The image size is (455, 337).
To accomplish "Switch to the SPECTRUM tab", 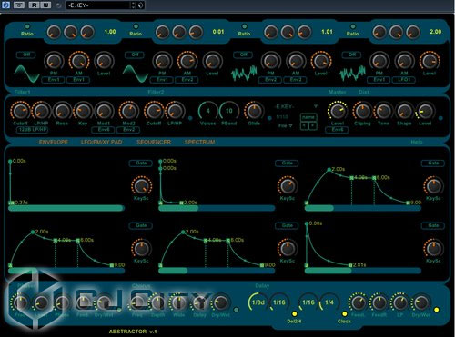I will 199,142.
